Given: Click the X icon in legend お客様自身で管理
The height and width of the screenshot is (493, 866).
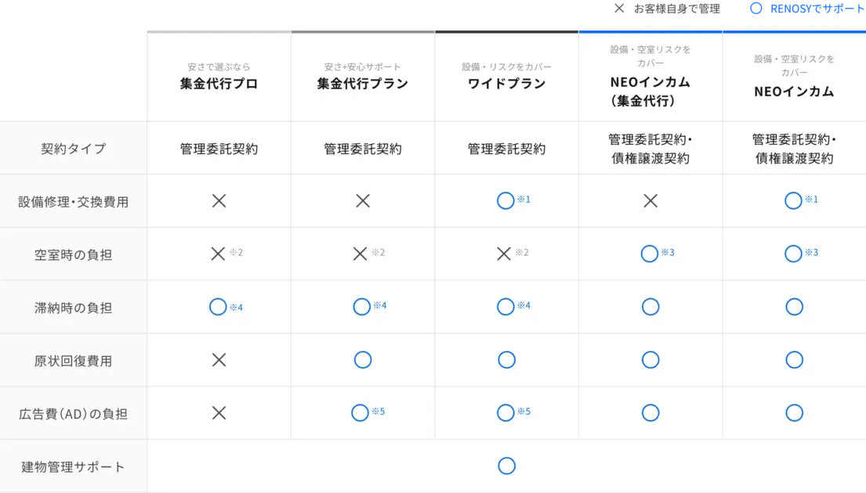Looking at the screenshot, I should point(619,9).
